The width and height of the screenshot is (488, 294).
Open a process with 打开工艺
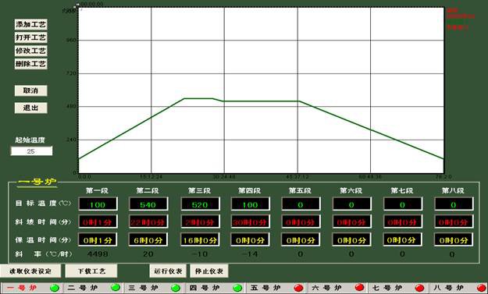point(30,37)
